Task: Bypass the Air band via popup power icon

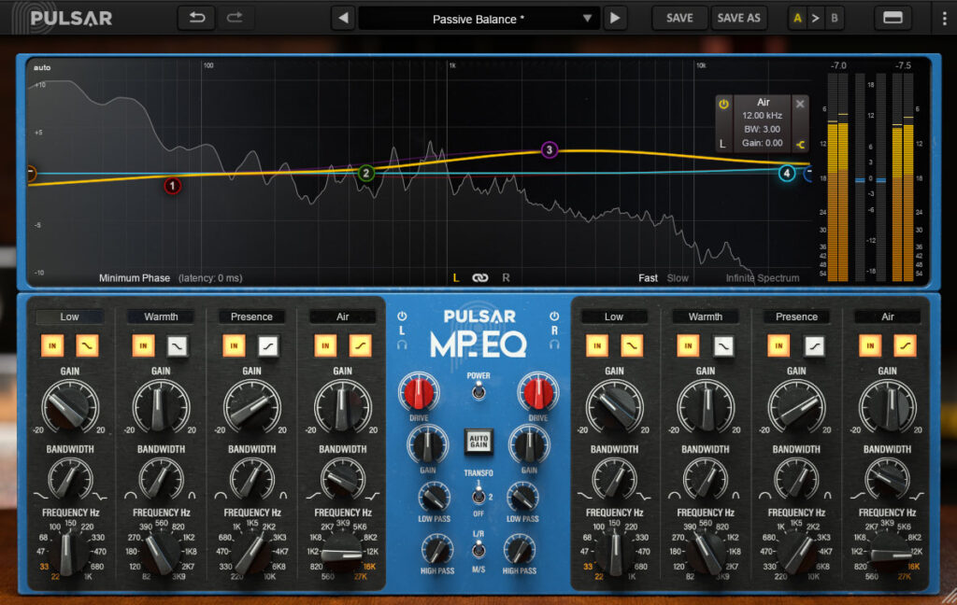Action: 723,104
